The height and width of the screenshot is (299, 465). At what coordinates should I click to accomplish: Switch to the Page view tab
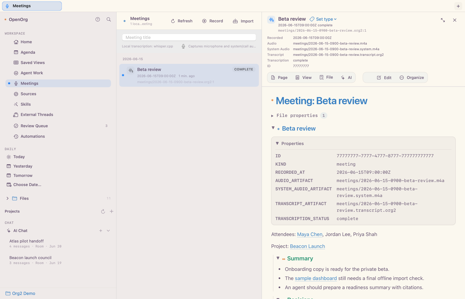(x=279, y=77)
